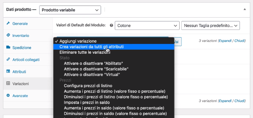Open the Cotone default value dropdown
The width and height of the screenshot is (253, 118).
point(147,25)
